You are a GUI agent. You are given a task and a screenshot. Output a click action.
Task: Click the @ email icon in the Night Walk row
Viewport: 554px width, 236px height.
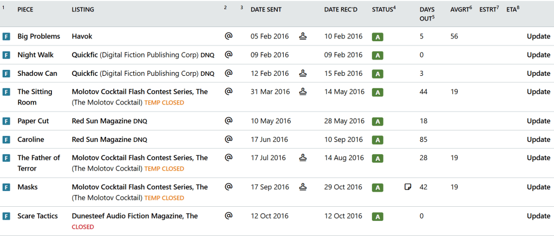(x=229, y=55)
